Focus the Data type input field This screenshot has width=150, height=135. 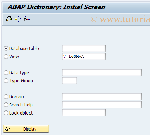pos(102,72)
